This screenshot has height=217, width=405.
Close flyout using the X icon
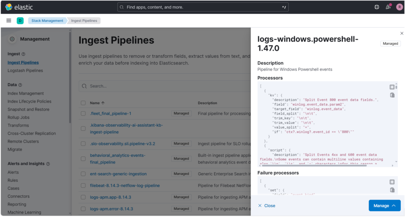(x=402, y=33)
